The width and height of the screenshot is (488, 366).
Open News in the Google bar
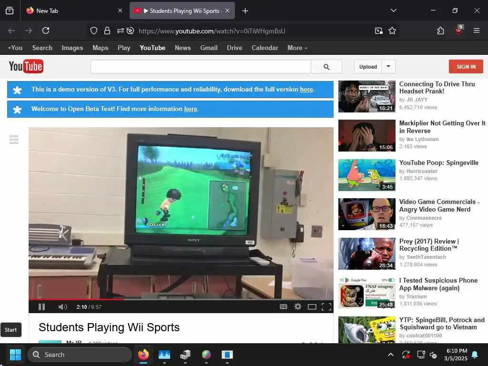183,48
